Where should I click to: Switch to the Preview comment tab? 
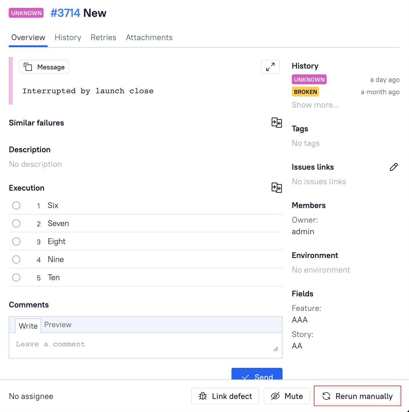pos(57,325)
